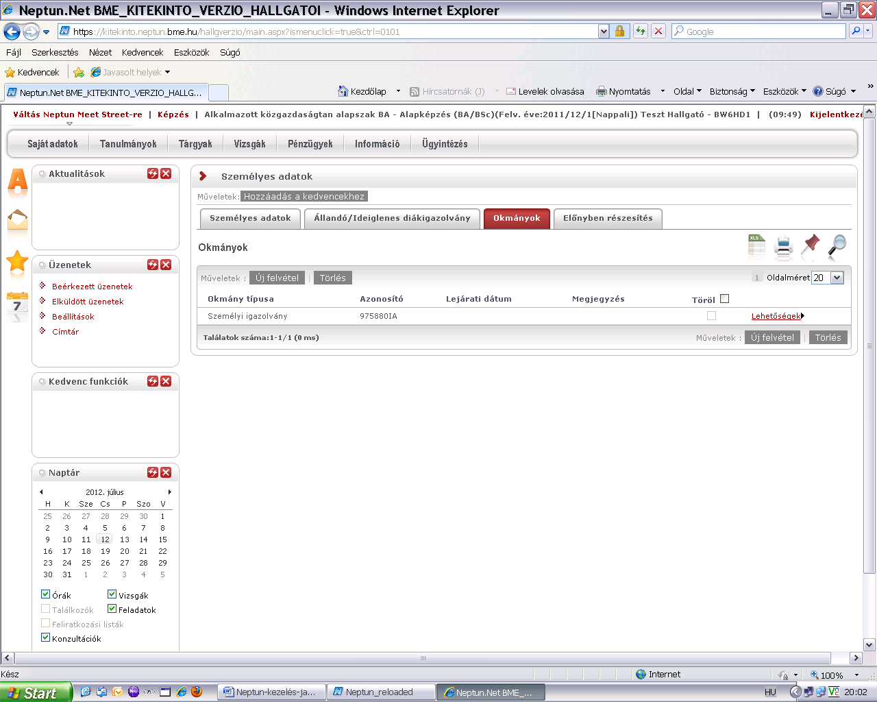Click in the Google search field
This screenshot has height=702, width=877.
point(759,32)
